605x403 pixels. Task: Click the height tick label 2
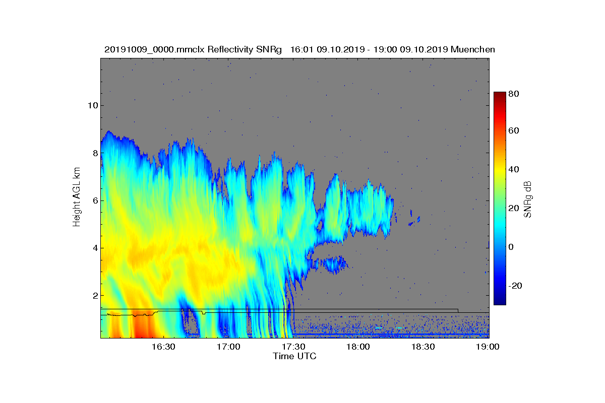(95, 295)
